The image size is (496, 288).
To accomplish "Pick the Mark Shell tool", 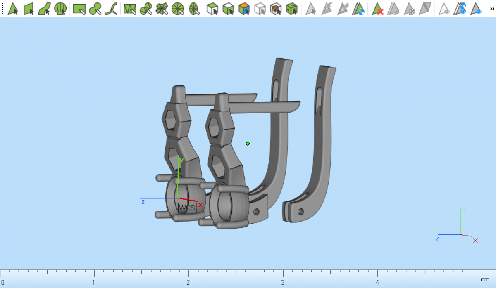I will click(60, 9).
